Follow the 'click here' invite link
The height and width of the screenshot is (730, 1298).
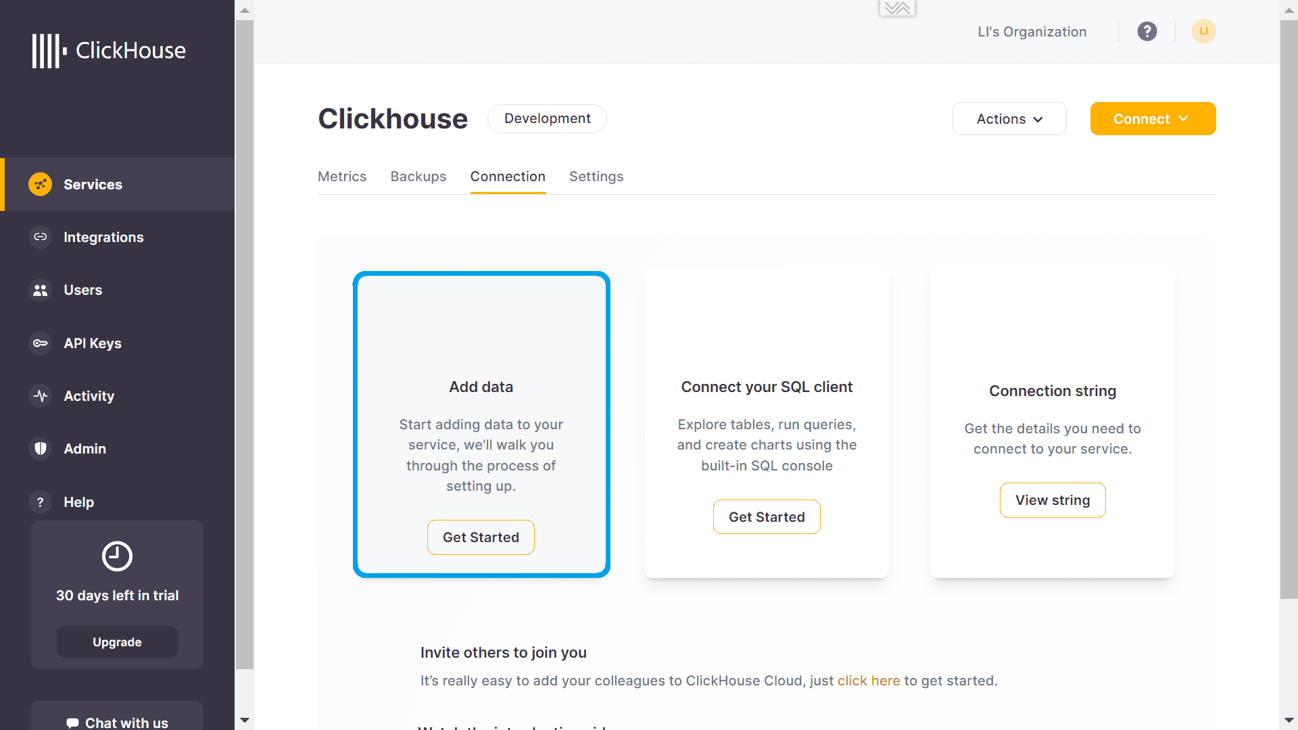coord(869,681)
